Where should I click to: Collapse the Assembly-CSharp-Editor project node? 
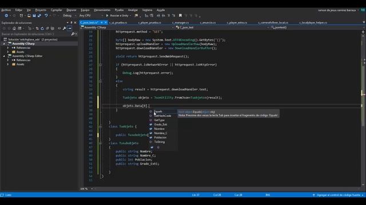(4, 56)
